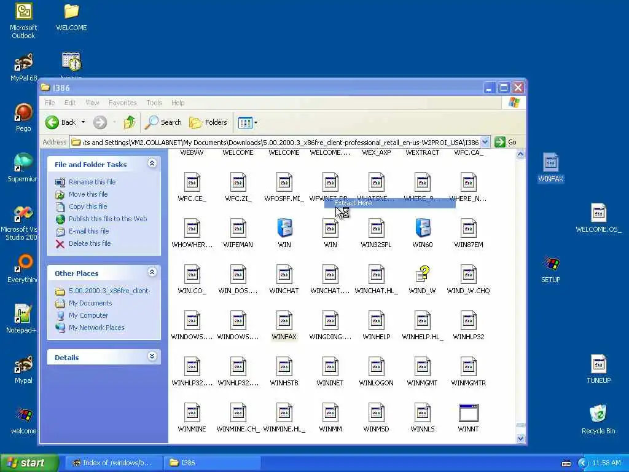Click the Go button next to address bar
Viewport: 629px width, 472px height.
coord(506,142)
